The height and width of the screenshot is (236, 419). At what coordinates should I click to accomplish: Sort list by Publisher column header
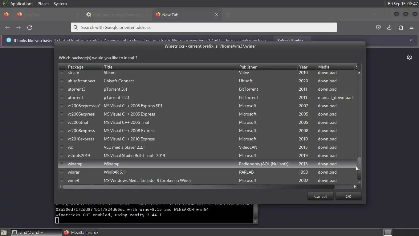pos(267,67)
